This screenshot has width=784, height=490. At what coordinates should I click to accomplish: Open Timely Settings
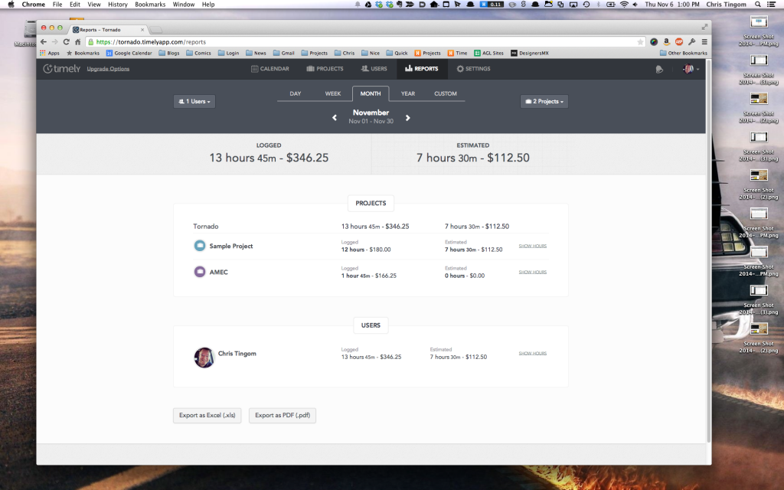coord(473,68)
